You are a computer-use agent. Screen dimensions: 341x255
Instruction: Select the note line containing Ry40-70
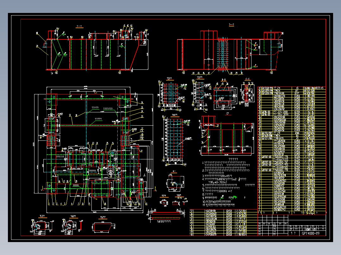point(218,182)
